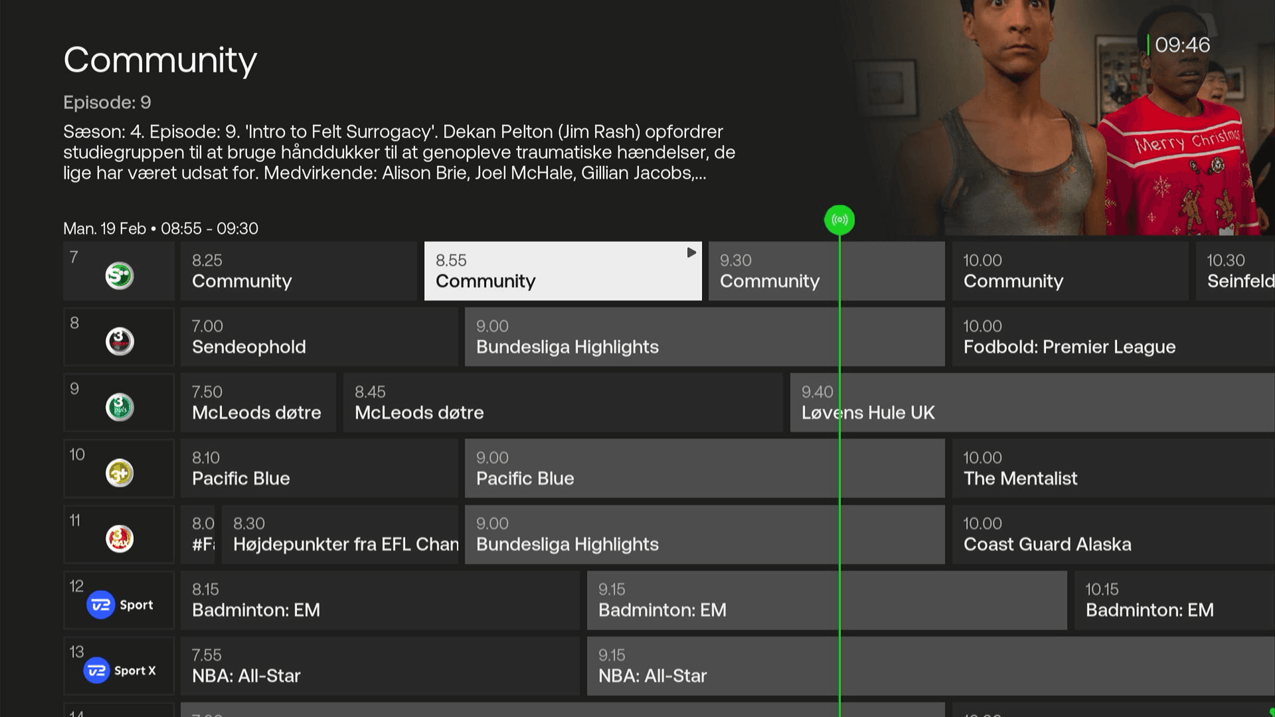Open the 9.30 Community program
Screen dimensions: 1275x717
click(x=826, y=271)
